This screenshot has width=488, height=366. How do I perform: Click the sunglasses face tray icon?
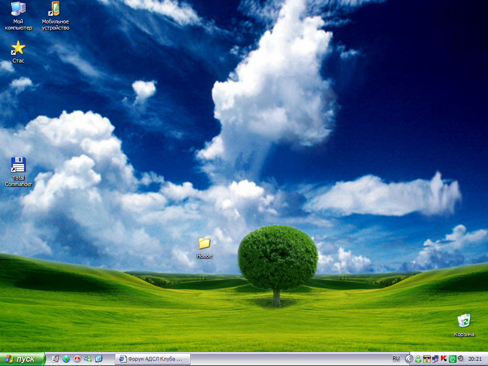tap(427, 359)
